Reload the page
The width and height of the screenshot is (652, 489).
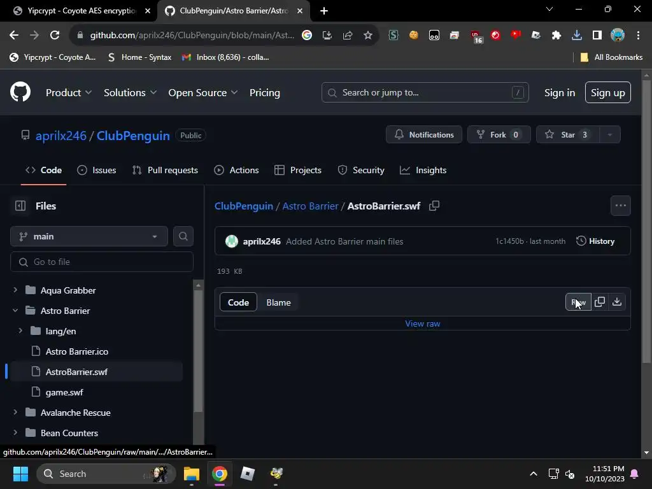pyautogui.click(x=55, y=36)
